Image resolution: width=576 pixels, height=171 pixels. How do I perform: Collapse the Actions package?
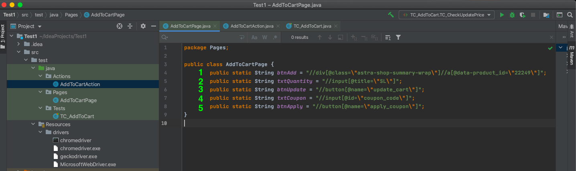[41, 76]
